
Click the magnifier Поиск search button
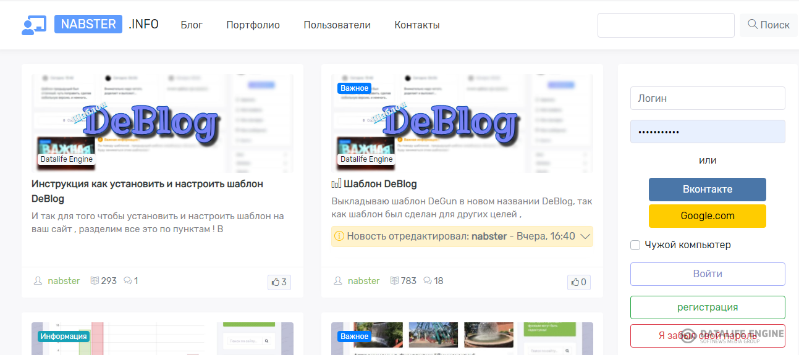point(768,25)
